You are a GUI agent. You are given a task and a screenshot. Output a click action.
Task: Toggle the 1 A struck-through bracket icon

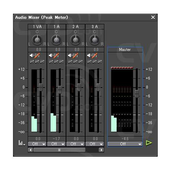coord(56,55)
